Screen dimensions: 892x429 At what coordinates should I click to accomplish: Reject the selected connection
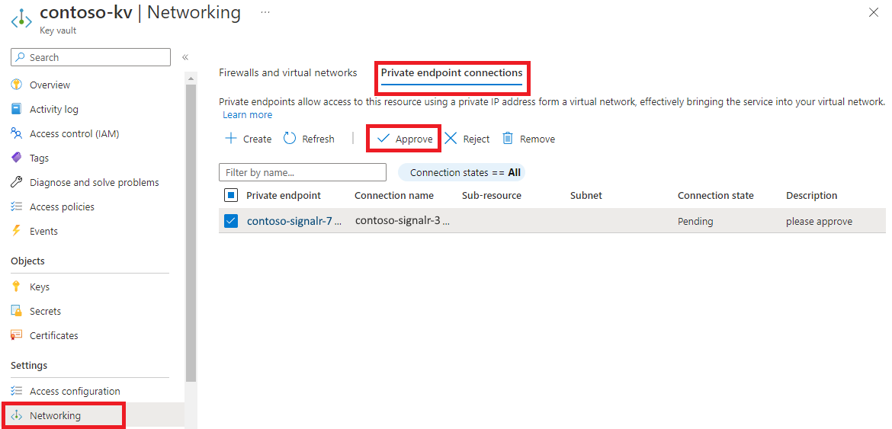467,139
